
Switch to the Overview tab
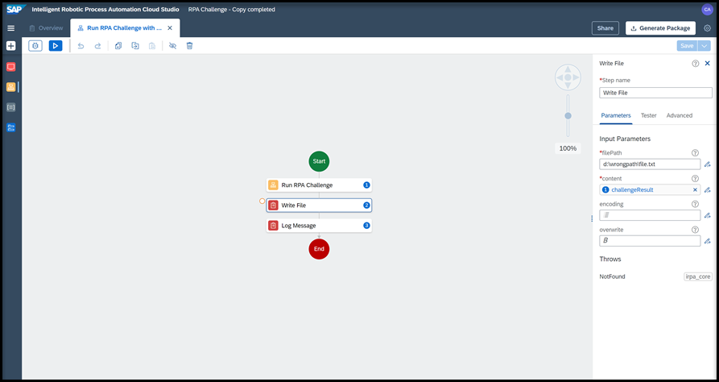[x=46, y=28]
